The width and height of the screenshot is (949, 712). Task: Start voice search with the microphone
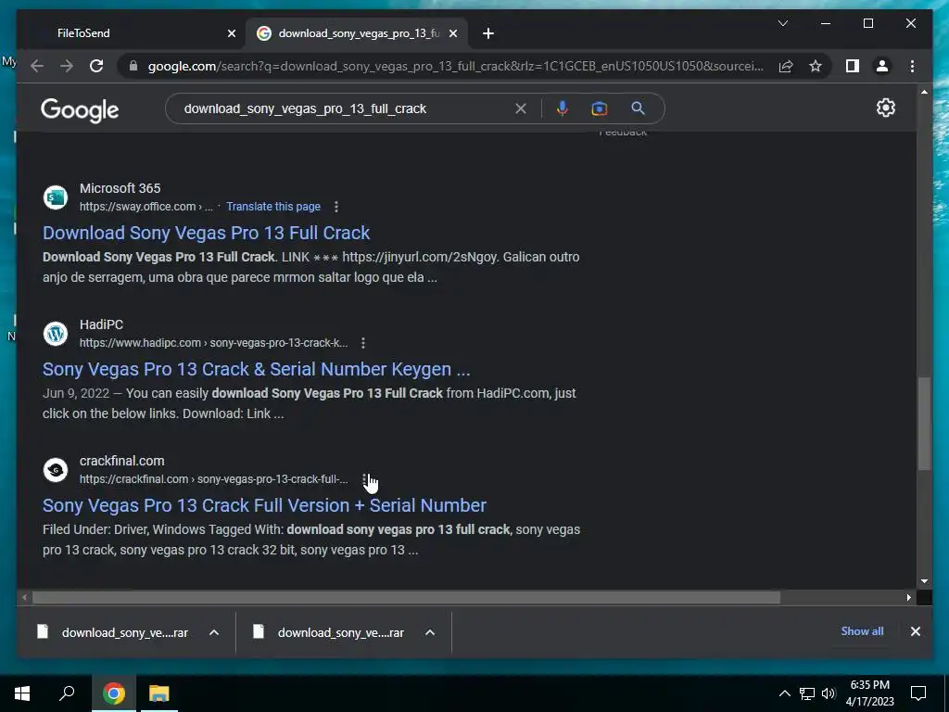click(563, 108)
